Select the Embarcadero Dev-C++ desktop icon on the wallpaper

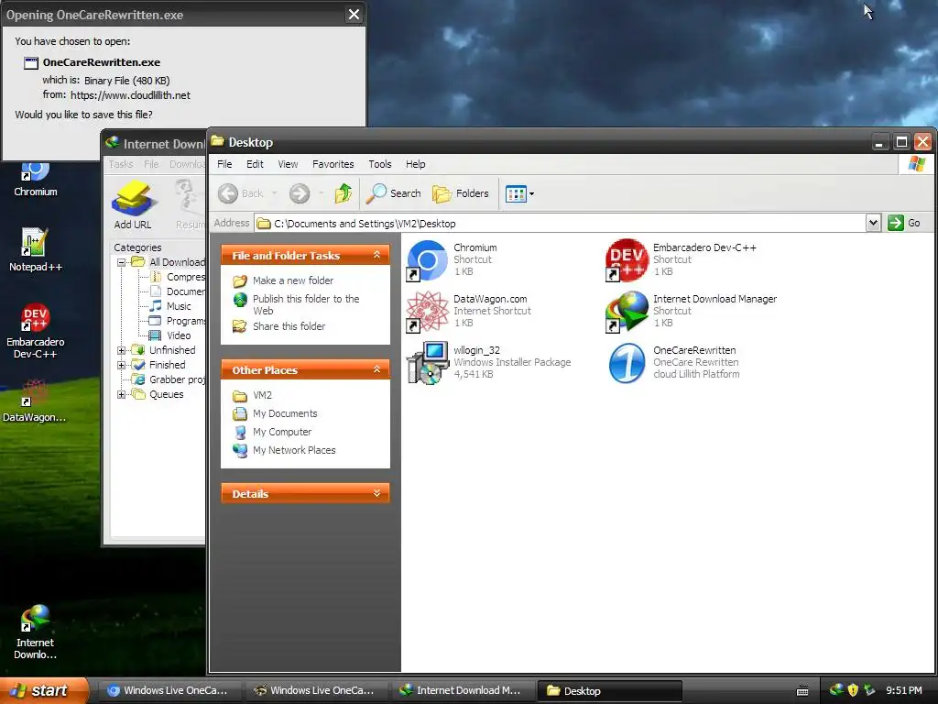(36, 331)
